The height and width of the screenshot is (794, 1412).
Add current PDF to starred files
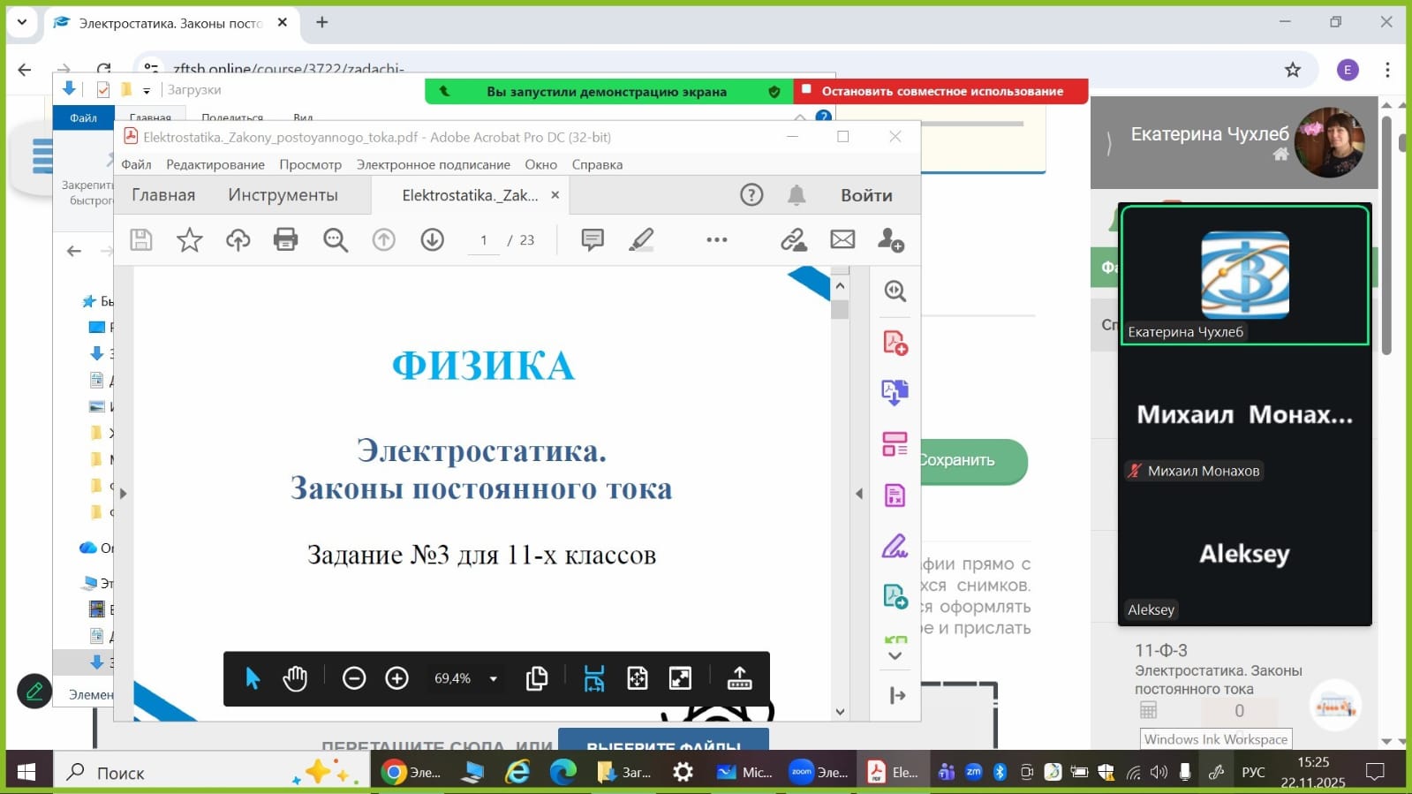tap(189, 239)
